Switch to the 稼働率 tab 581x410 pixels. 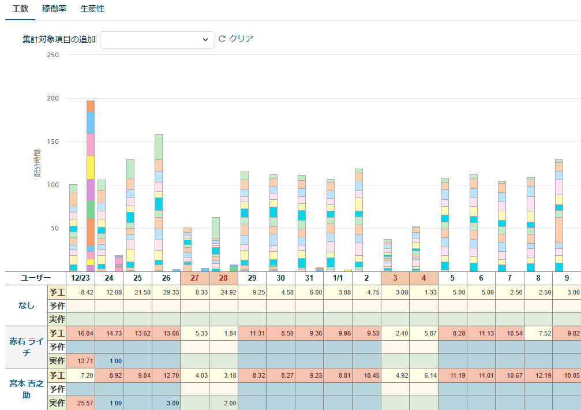pos(54,9)
